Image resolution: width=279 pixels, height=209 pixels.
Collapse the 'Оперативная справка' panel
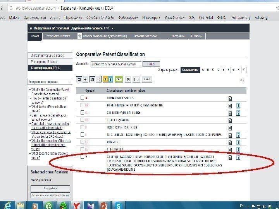[x=70, y=82]
